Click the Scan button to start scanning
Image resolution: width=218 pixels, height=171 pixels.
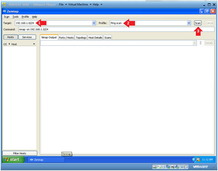click(x=198, y=23)
